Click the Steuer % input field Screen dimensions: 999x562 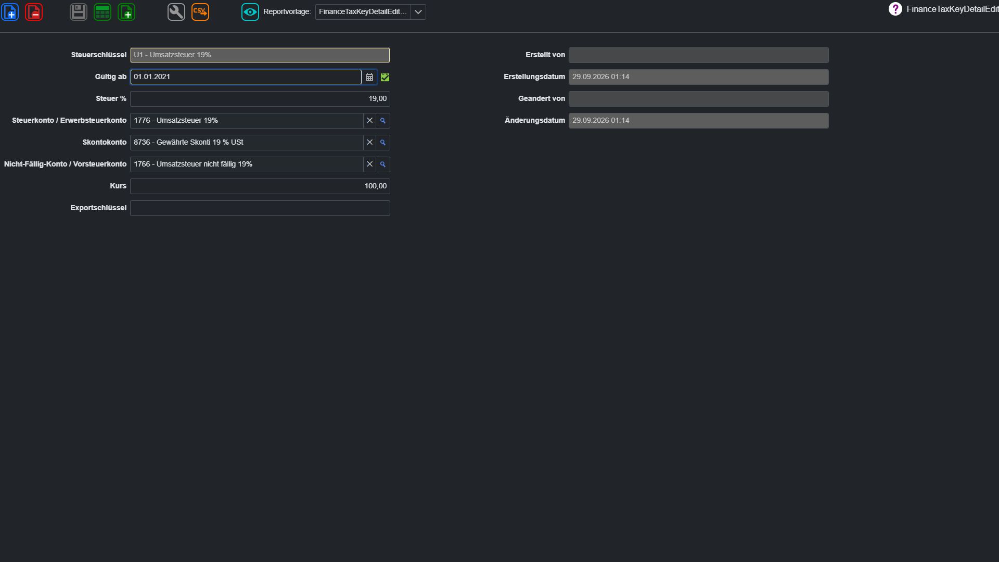pyautogui.click(x=260, y=99)
